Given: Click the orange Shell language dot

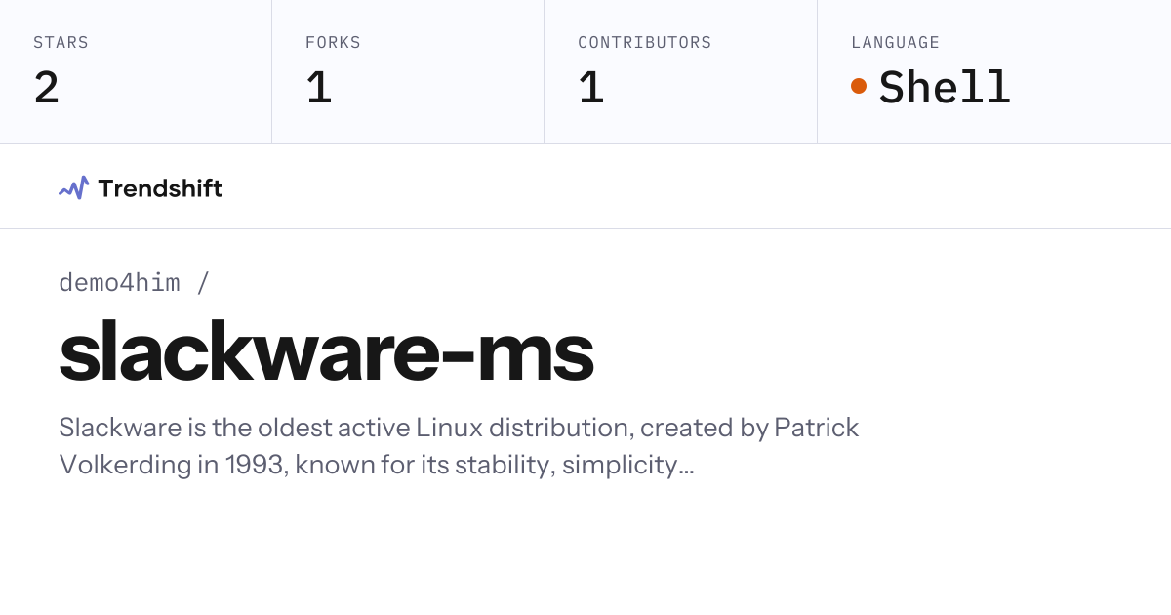Looking at the screenshot, I should (859, 86).
